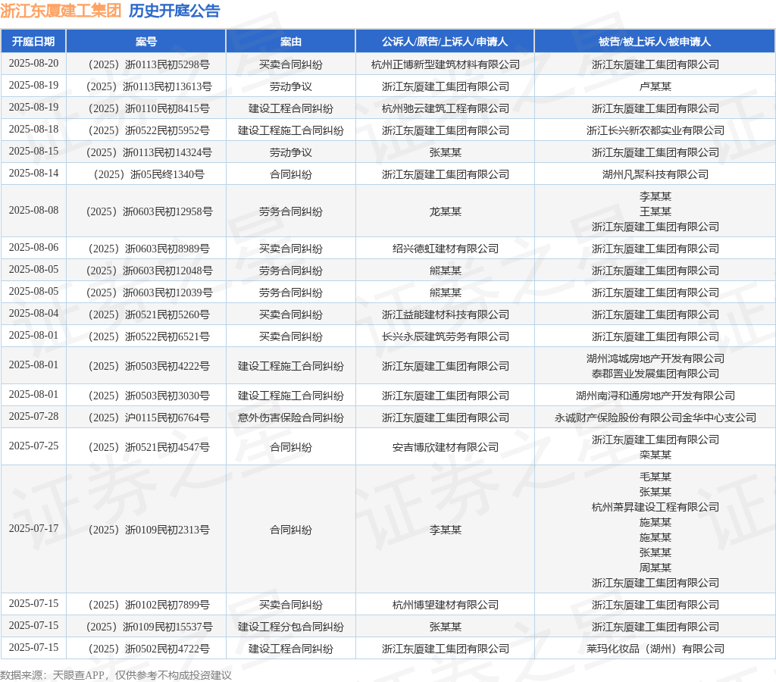Click defendant 栾某某
This screenshot has height=682, width=776.
tap(656, 455)
